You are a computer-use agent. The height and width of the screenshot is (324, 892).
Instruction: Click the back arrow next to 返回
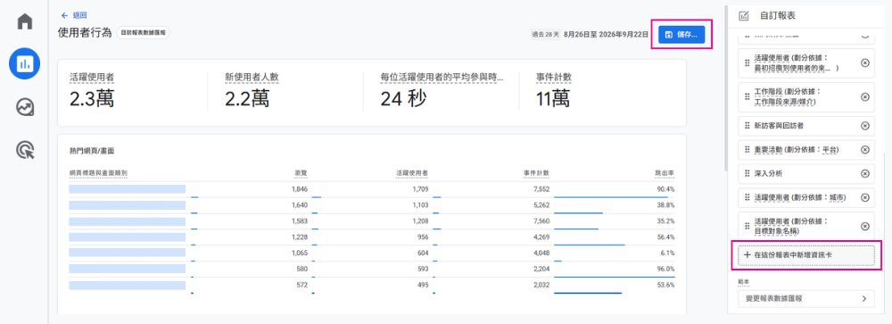(x=64, y=15)
